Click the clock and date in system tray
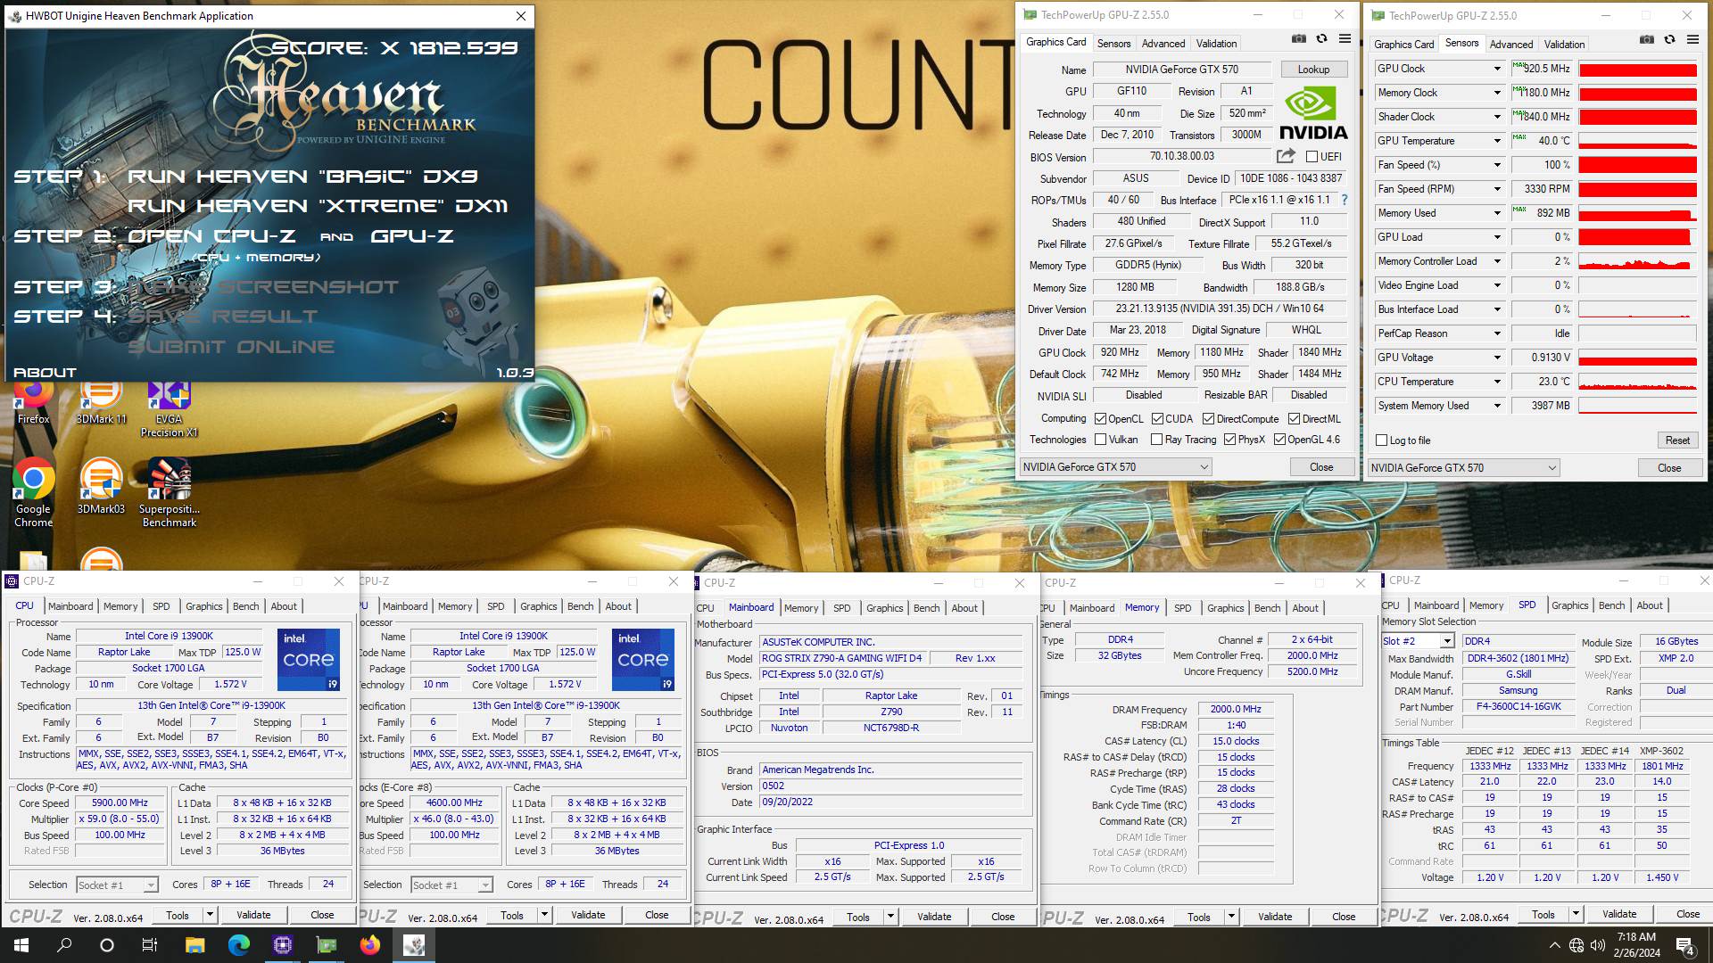The width and height of the screenshot is (1713, 963). pos(1637,945)
